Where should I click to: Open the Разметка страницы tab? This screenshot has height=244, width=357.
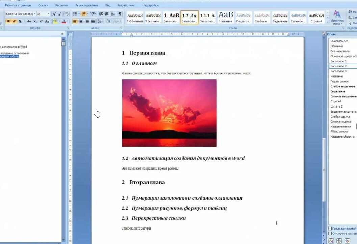(x=18, y=5)
